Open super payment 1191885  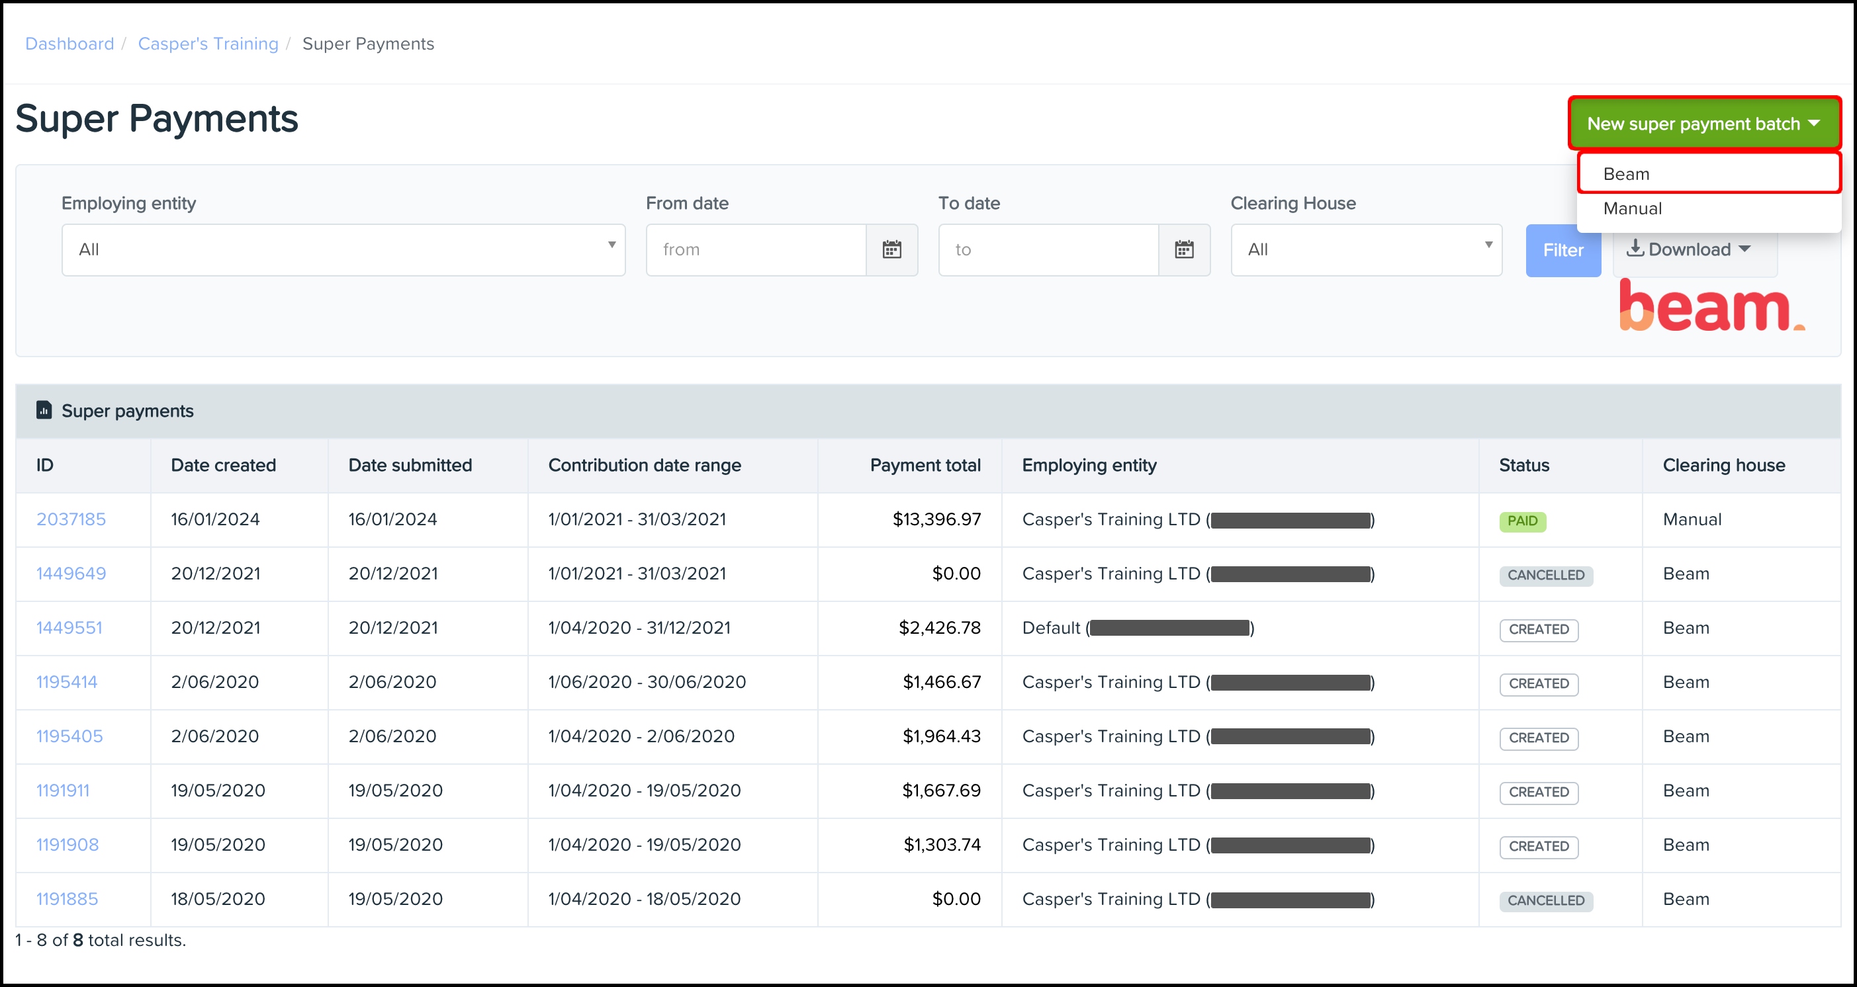pos(67,899)
